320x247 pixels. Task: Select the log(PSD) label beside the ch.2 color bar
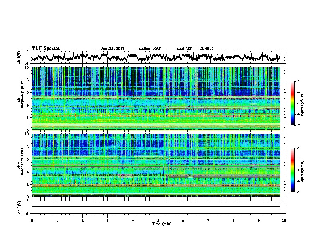pyautogui.click(x=303, y=172)
